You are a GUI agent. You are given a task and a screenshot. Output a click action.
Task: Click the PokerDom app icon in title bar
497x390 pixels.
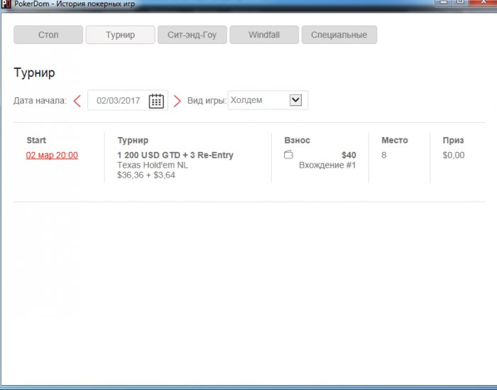(6, 4)
